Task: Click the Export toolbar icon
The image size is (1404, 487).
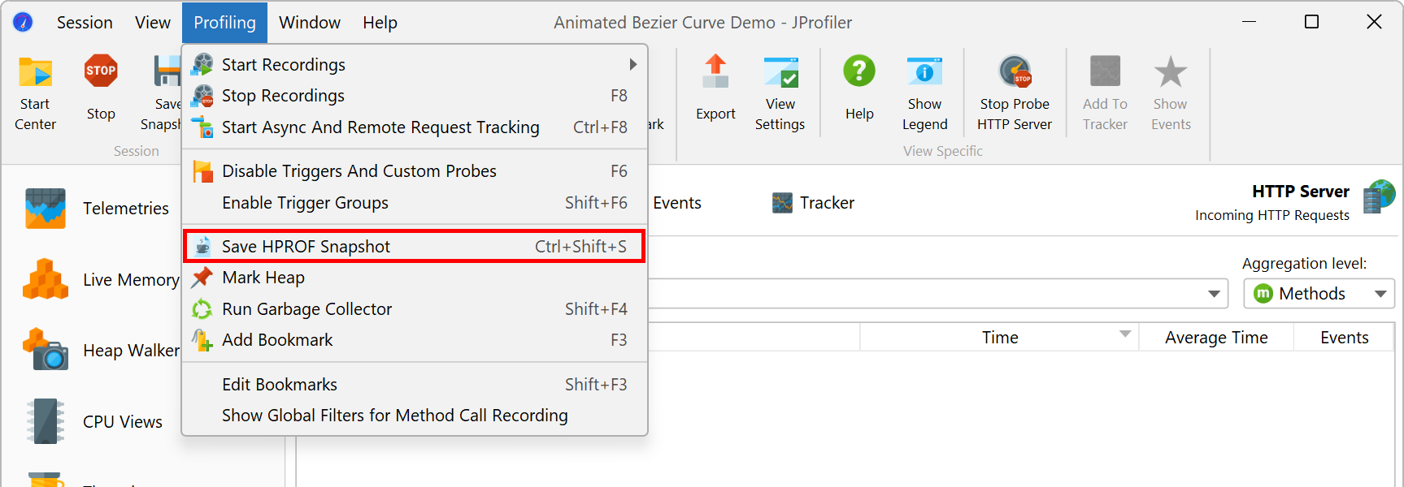Action: (715, 72)
